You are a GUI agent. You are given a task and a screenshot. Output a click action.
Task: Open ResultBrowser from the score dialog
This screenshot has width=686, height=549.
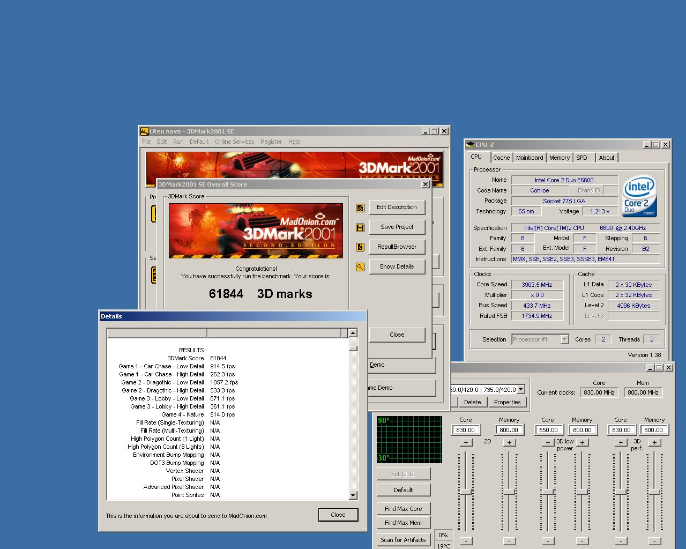pyautogui.click(x=397, y=247)
